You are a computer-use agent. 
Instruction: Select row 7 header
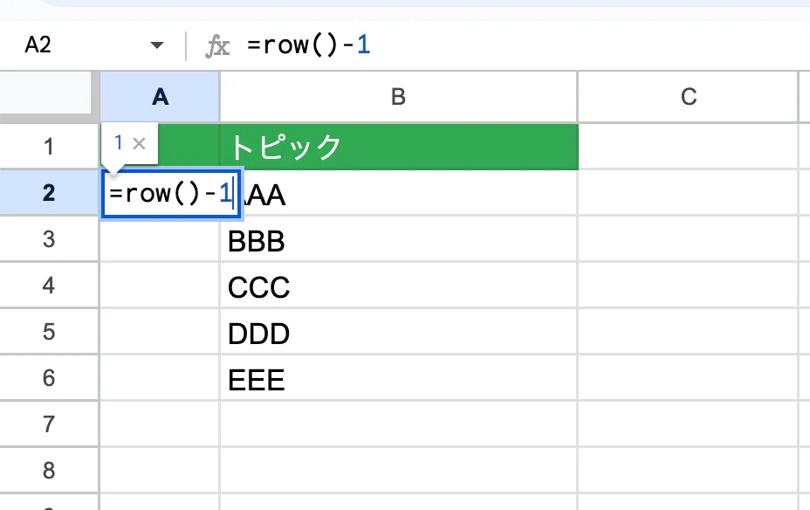pos(49,424)
